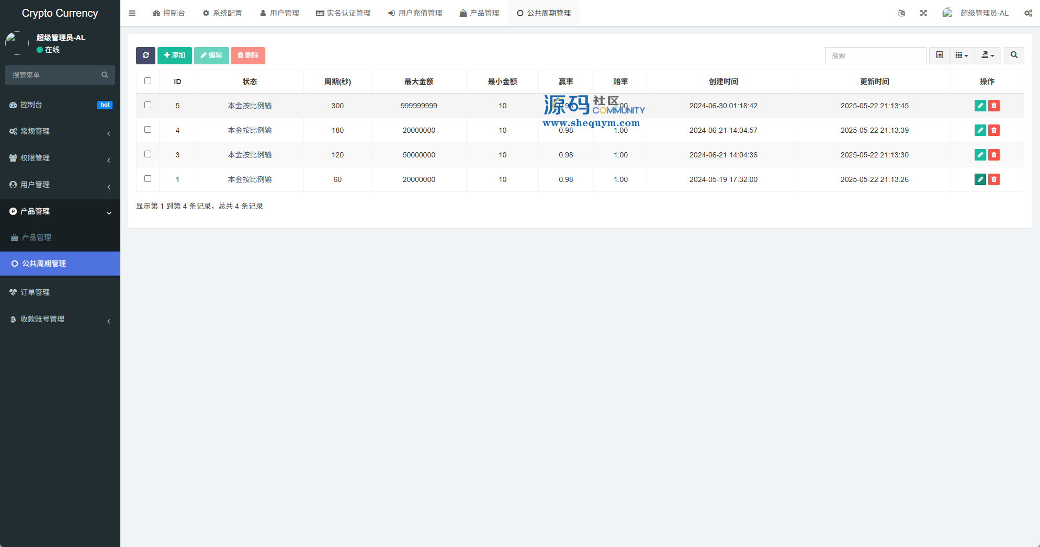Open the columns visibility dropdown
1040x547 pixels.
pyautogui.click(x=962, y=55)
